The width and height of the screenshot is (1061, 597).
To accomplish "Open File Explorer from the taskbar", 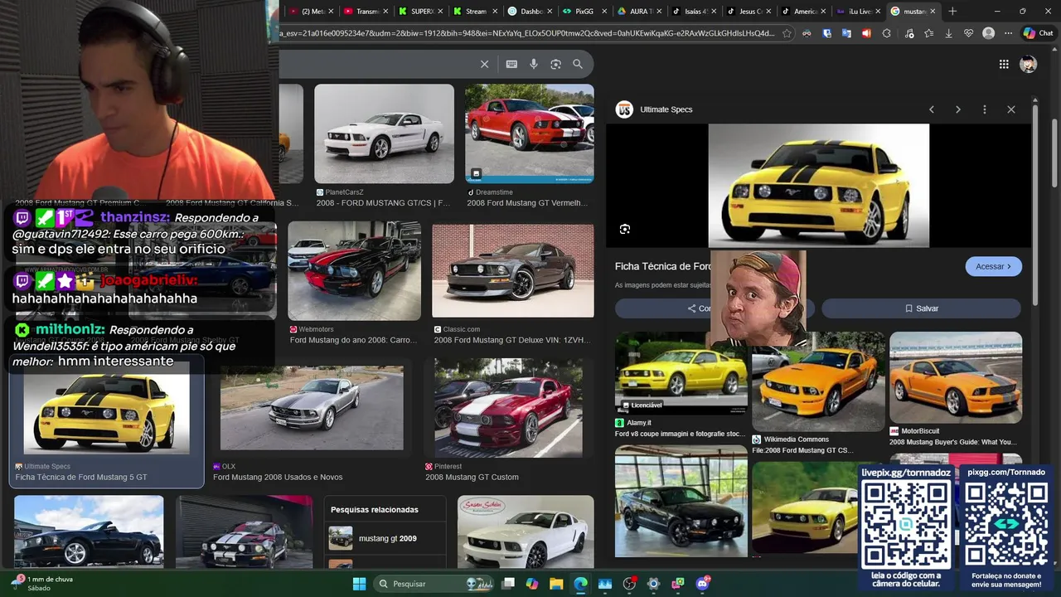I will (x=556, y=584).
